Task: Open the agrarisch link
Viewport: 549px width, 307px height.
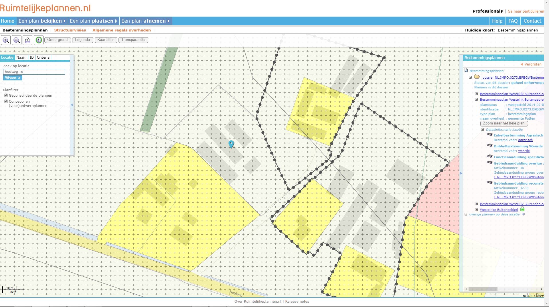Action: click(x=526, y=140)
